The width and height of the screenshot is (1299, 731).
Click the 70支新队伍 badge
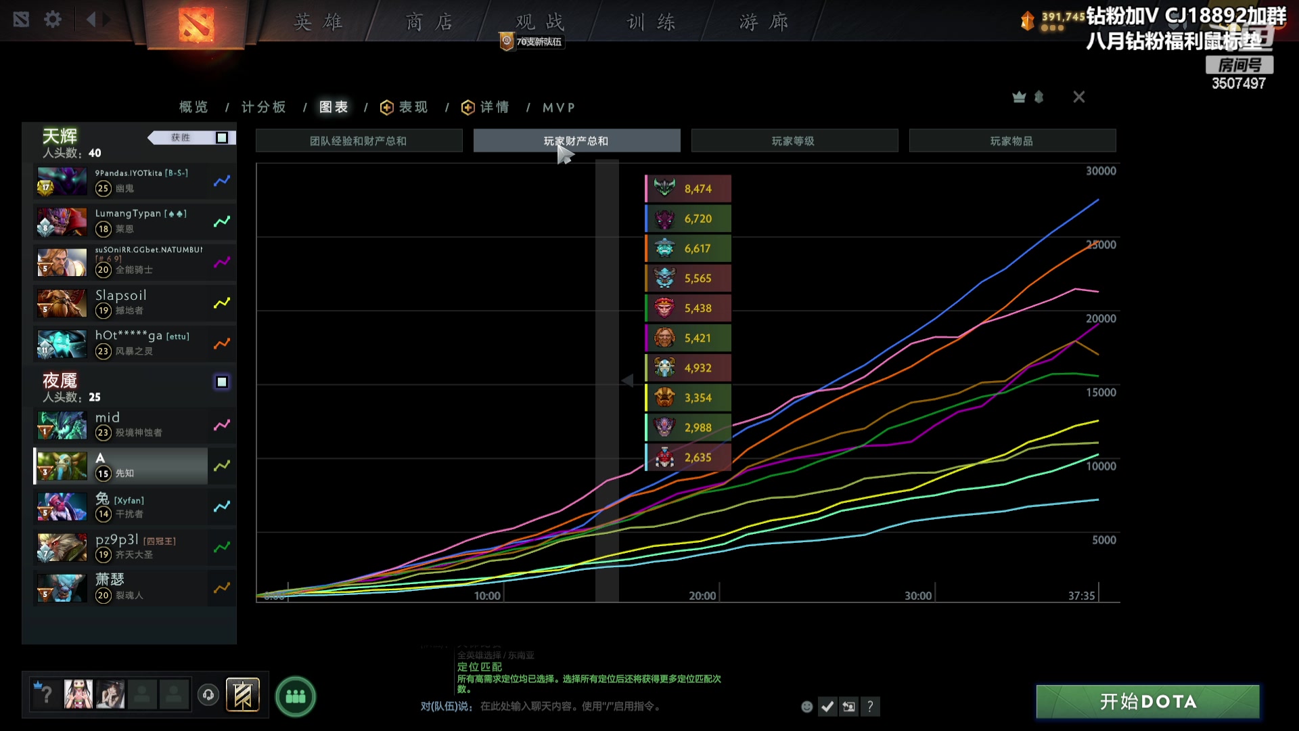[532, 42]
